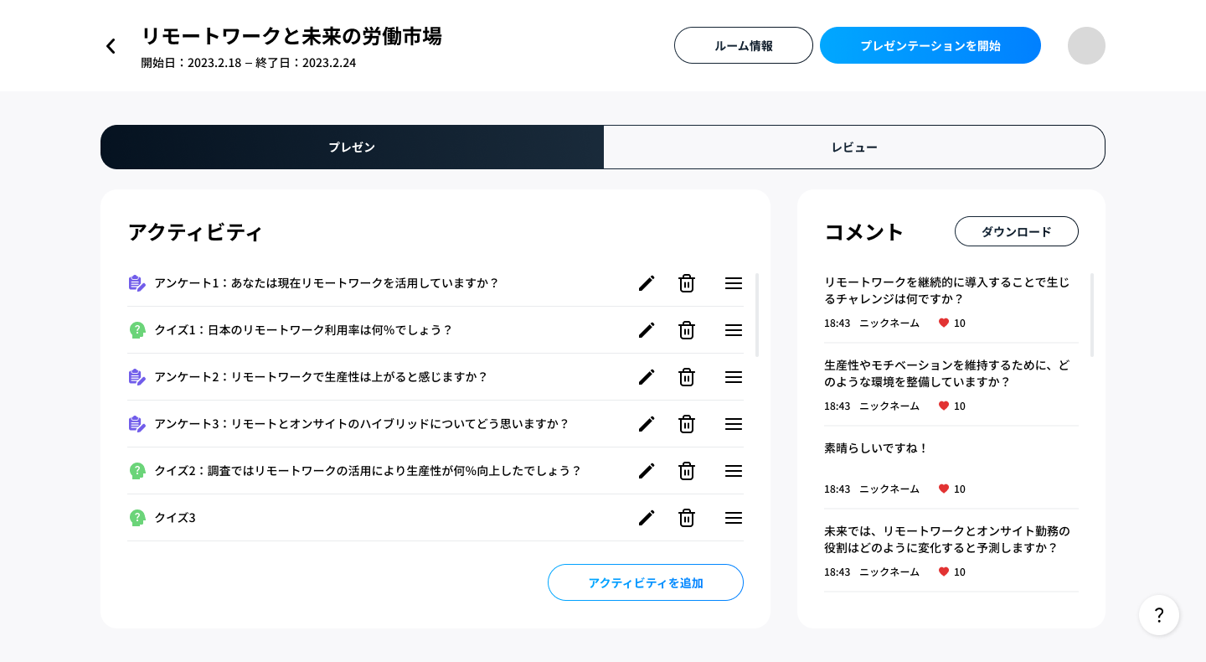Open ルーム情報
Viewport: 1206px width, 662px height.
pyautogui.click(x=743, y=45)
